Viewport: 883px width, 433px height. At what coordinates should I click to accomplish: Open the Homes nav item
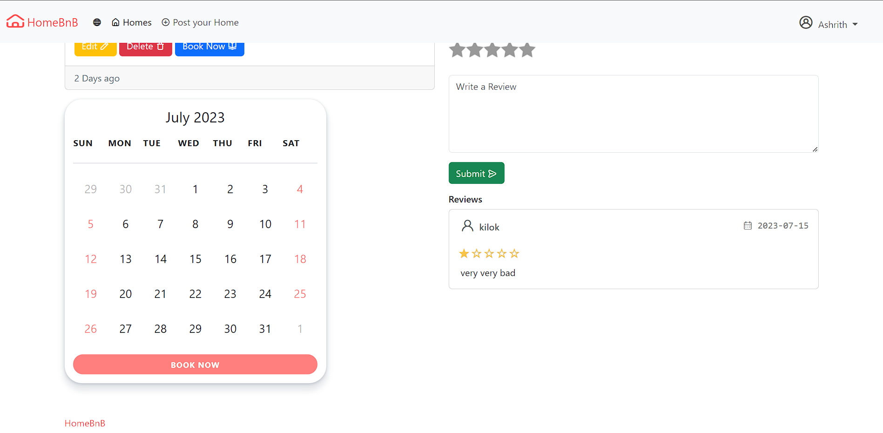tap(132, 22)
